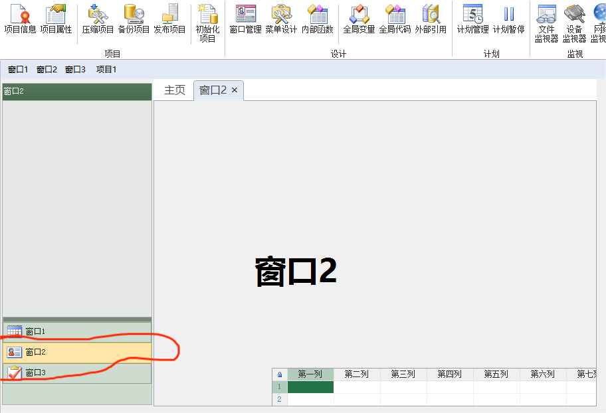Open the 内部函数 editor
The image size is (606, 413).
[x=317, y=19]
